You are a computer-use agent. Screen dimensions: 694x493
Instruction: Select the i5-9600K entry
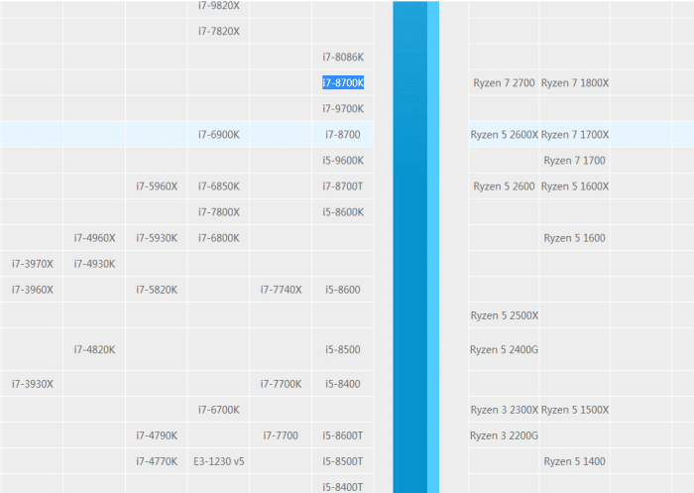click(x=343, y=161)
